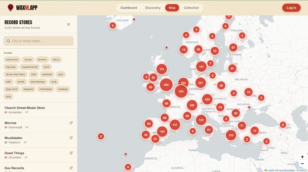Open the Dashboard tab
The image size is (308, 172).
pyautogui.click(x=129, y=8)
